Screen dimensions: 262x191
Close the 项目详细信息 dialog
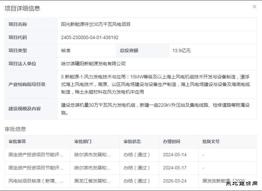click(x=254, y=7)
